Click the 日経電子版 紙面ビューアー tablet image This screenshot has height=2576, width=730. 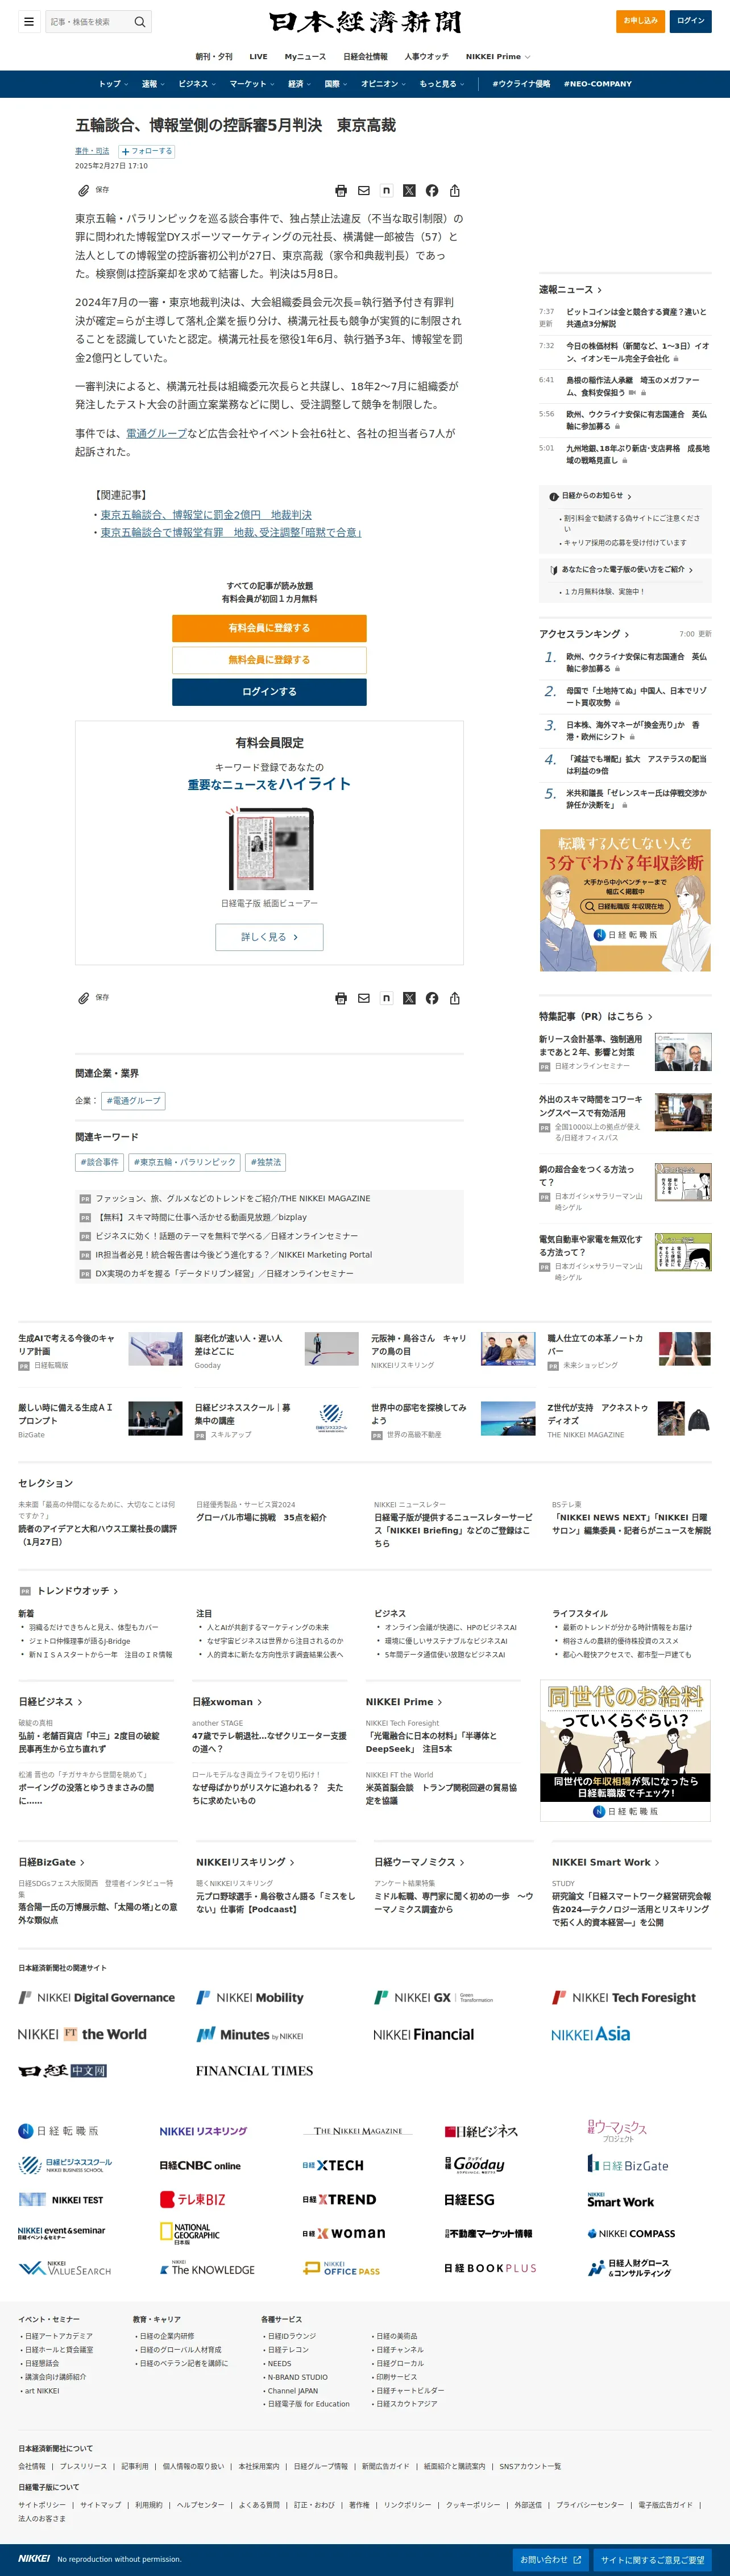point(269,848)
